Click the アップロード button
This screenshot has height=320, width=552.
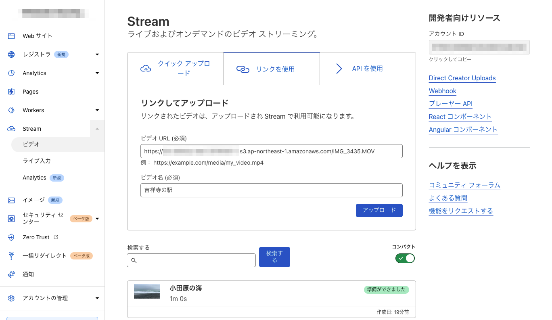[x=379, y=210]
